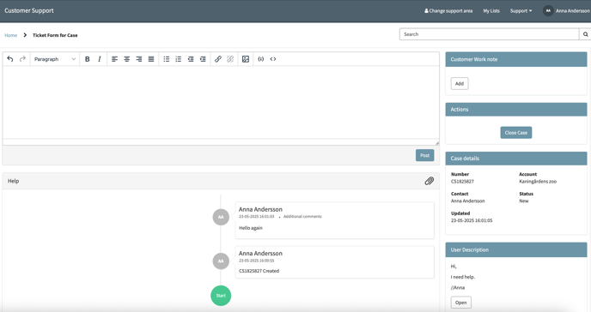Open the Support dropdown menu
The image size is (591, 312).
click(x=521, y=11)
